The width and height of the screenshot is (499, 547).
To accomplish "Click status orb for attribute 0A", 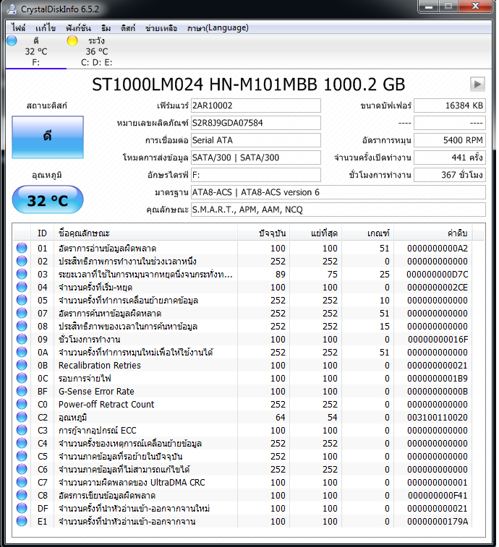I will [22, 352].
